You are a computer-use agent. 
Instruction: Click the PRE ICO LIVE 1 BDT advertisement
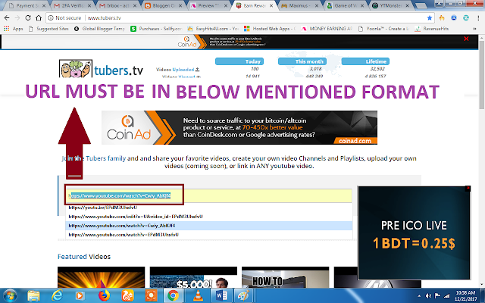[414, 233]
